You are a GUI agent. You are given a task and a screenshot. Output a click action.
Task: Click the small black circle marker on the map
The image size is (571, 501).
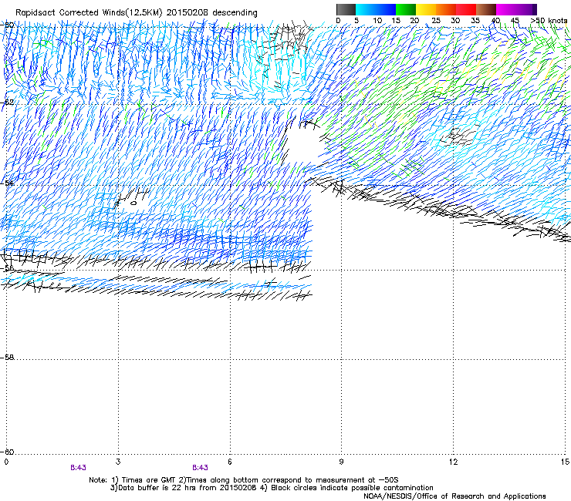click(x=133, y=203)
